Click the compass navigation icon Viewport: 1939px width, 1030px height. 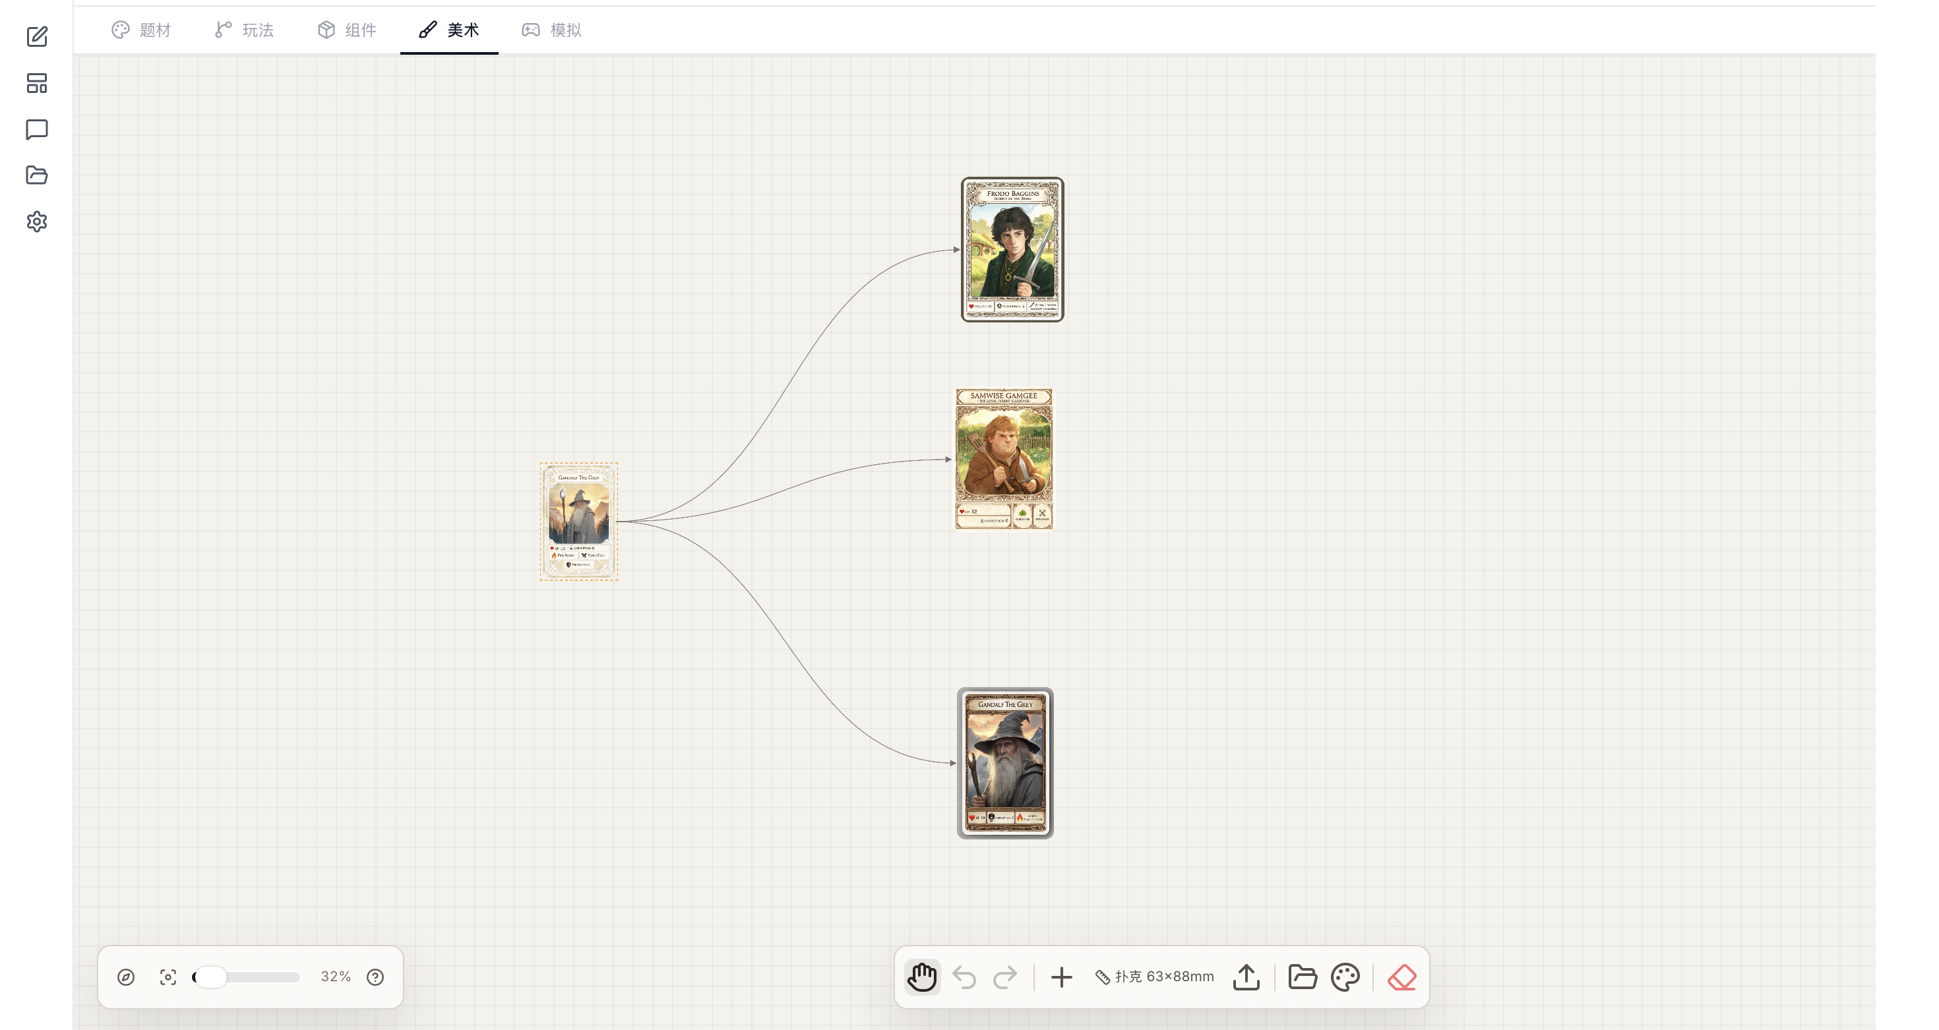pos(126,977)
